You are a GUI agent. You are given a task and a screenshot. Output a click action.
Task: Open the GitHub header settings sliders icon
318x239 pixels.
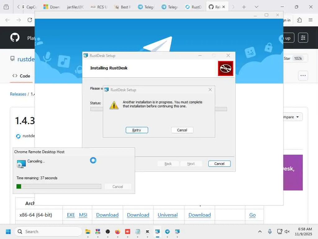(303, 38)
